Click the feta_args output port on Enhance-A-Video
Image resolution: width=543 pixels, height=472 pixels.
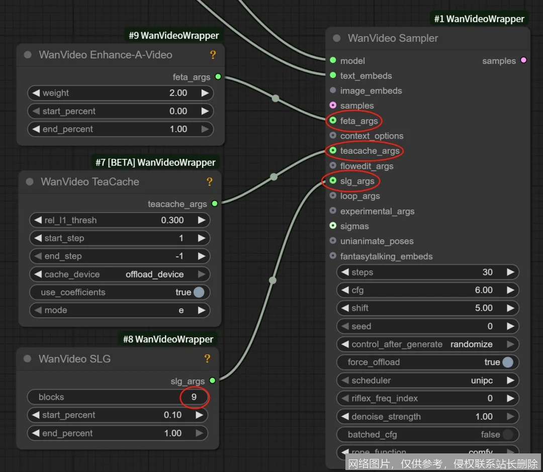pyautogui.click(x=218, y=77)
